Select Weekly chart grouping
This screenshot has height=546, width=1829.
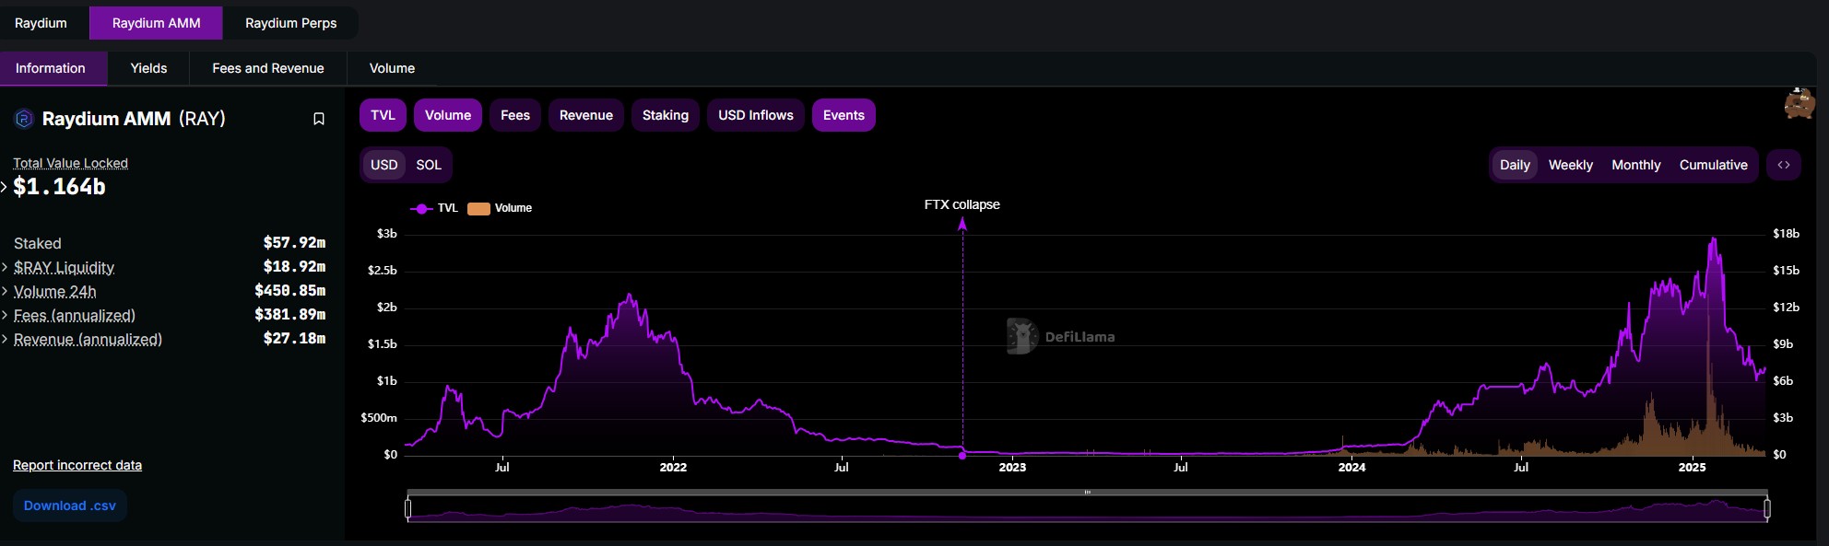(1570, 165)
